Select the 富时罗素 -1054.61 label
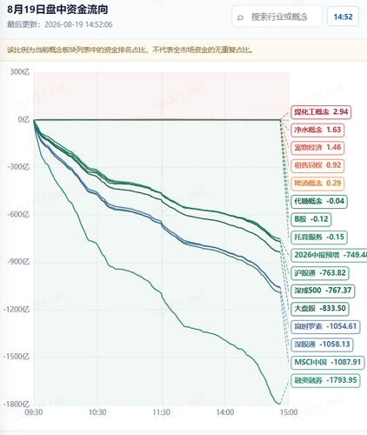The image size is (367, 435). point(325,326)
